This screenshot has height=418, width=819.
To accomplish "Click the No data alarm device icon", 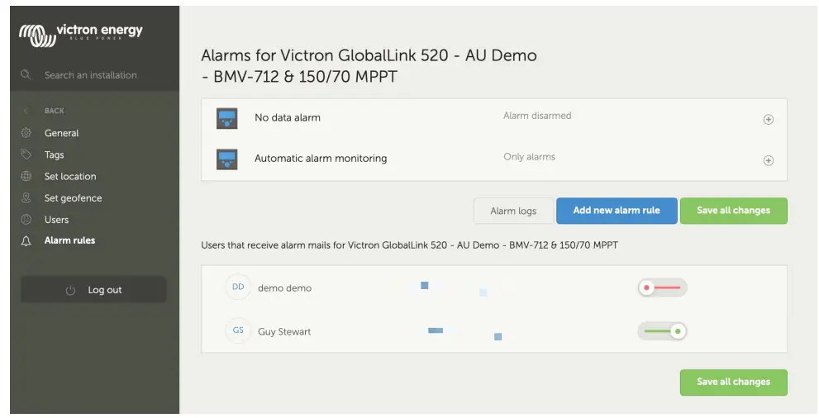I will point(227,118).
